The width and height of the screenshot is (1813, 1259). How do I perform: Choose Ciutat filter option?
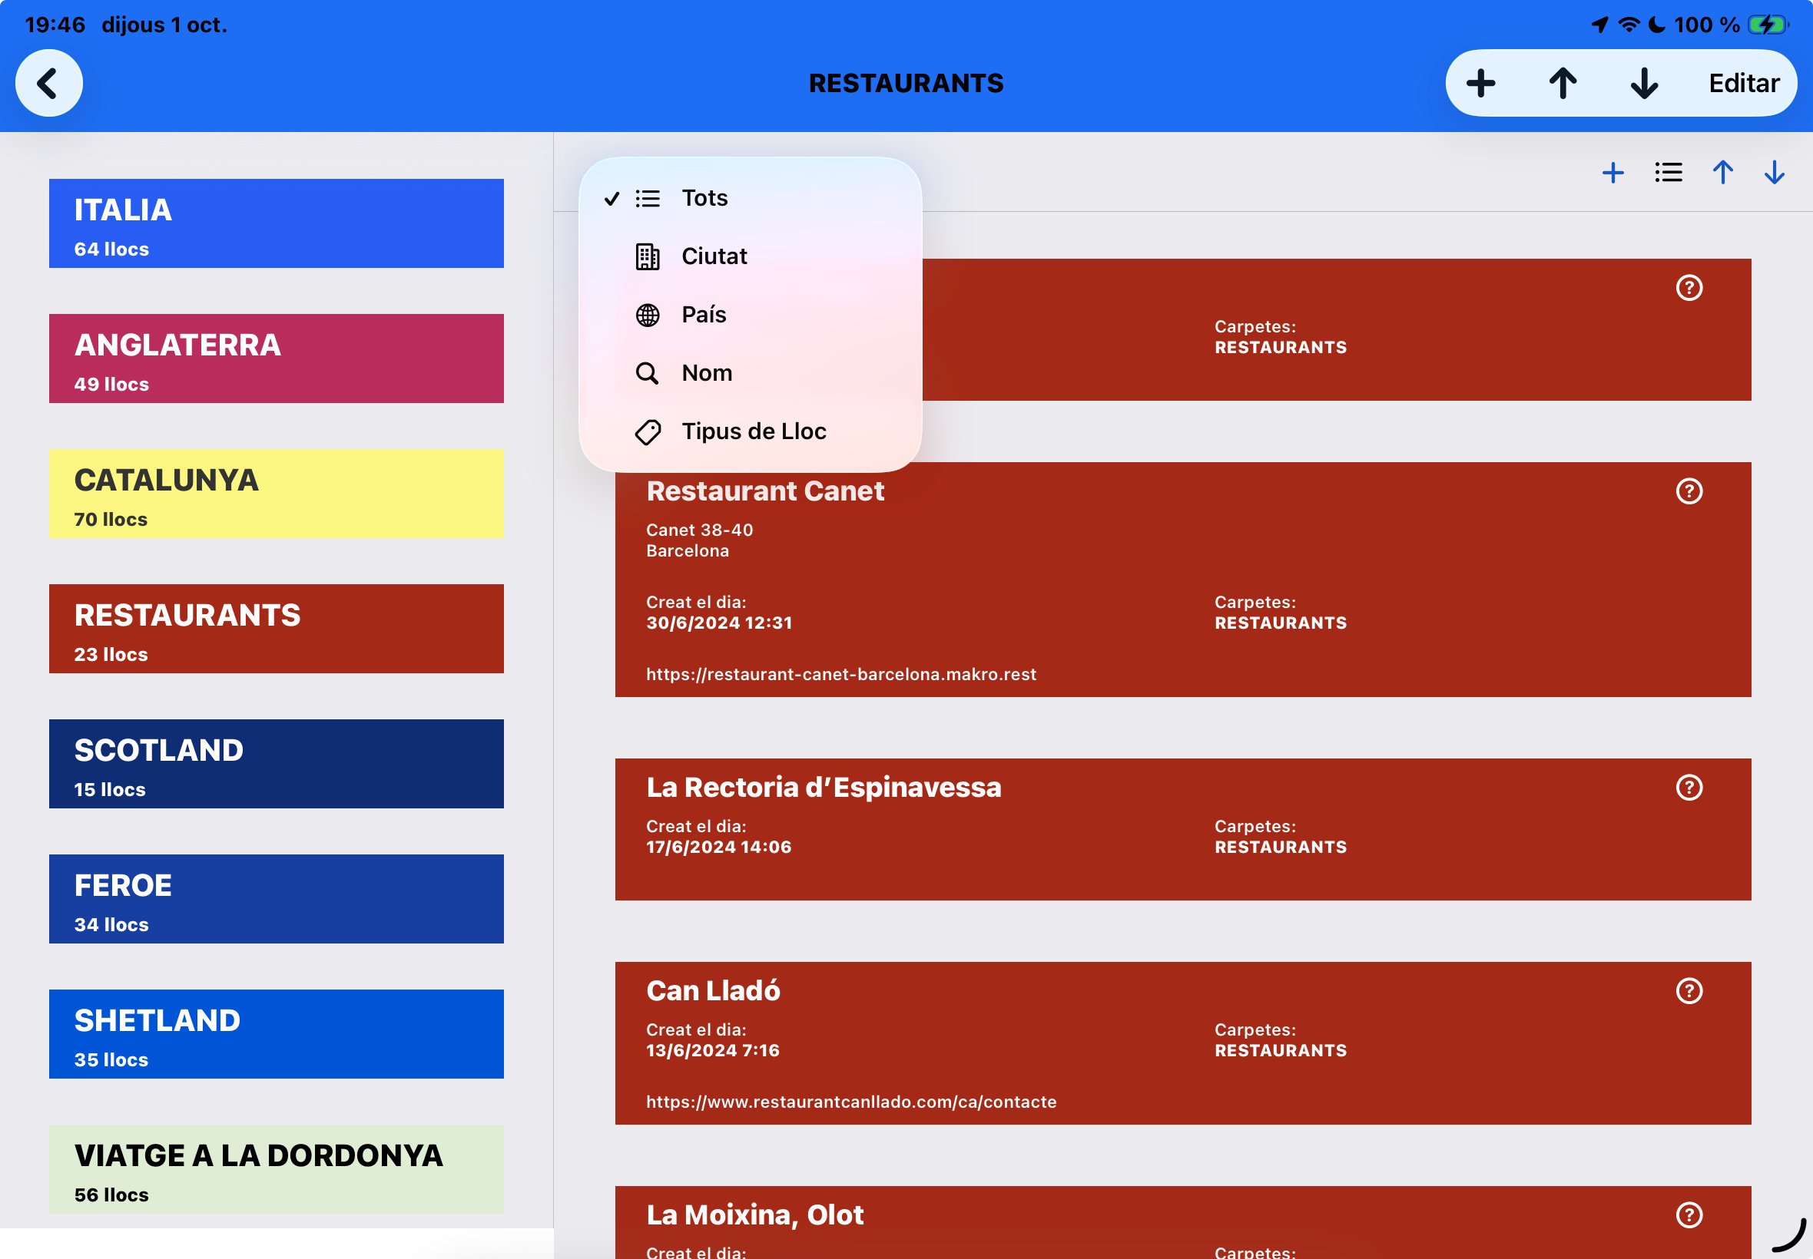(751, 256)
